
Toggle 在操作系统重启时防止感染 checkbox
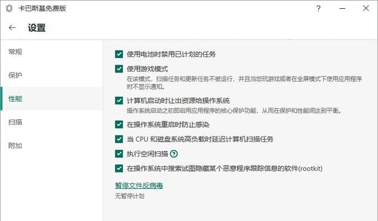pos(119,124)
